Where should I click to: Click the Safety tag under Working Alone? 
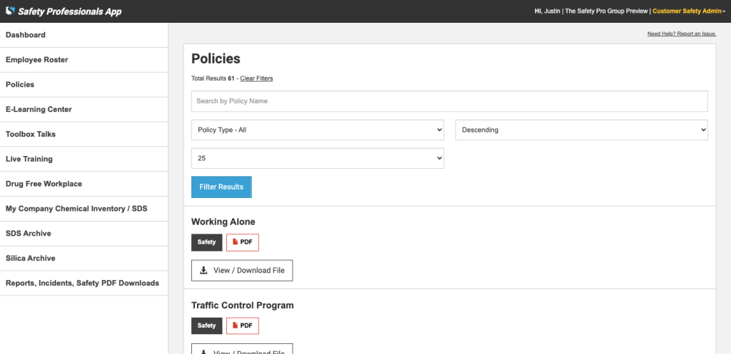(x=206, y=242)
